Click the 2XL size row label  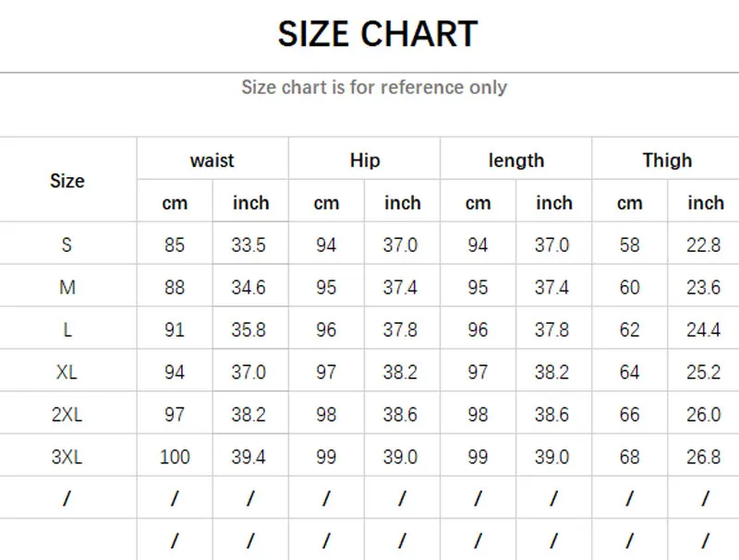coord(67,415)
